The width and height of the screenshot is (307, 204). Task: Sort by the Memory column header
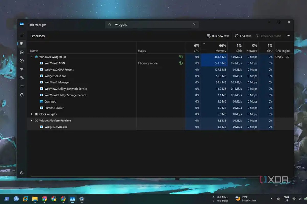click(x=221, y=51)
